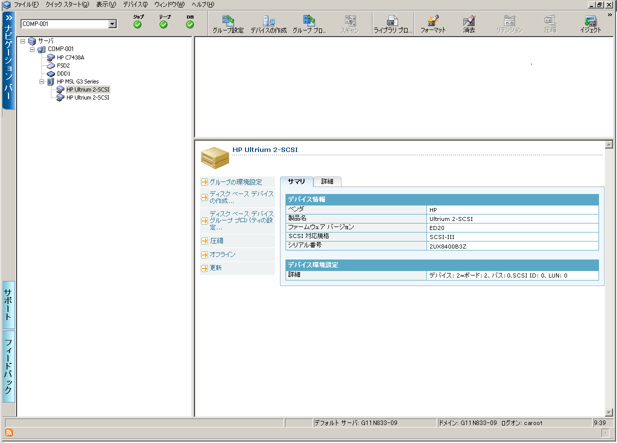The height and width of the screenshot is (443, 617).
Task: Open the クイック スタート(Q) menu
Action: (x=67, y=4)
